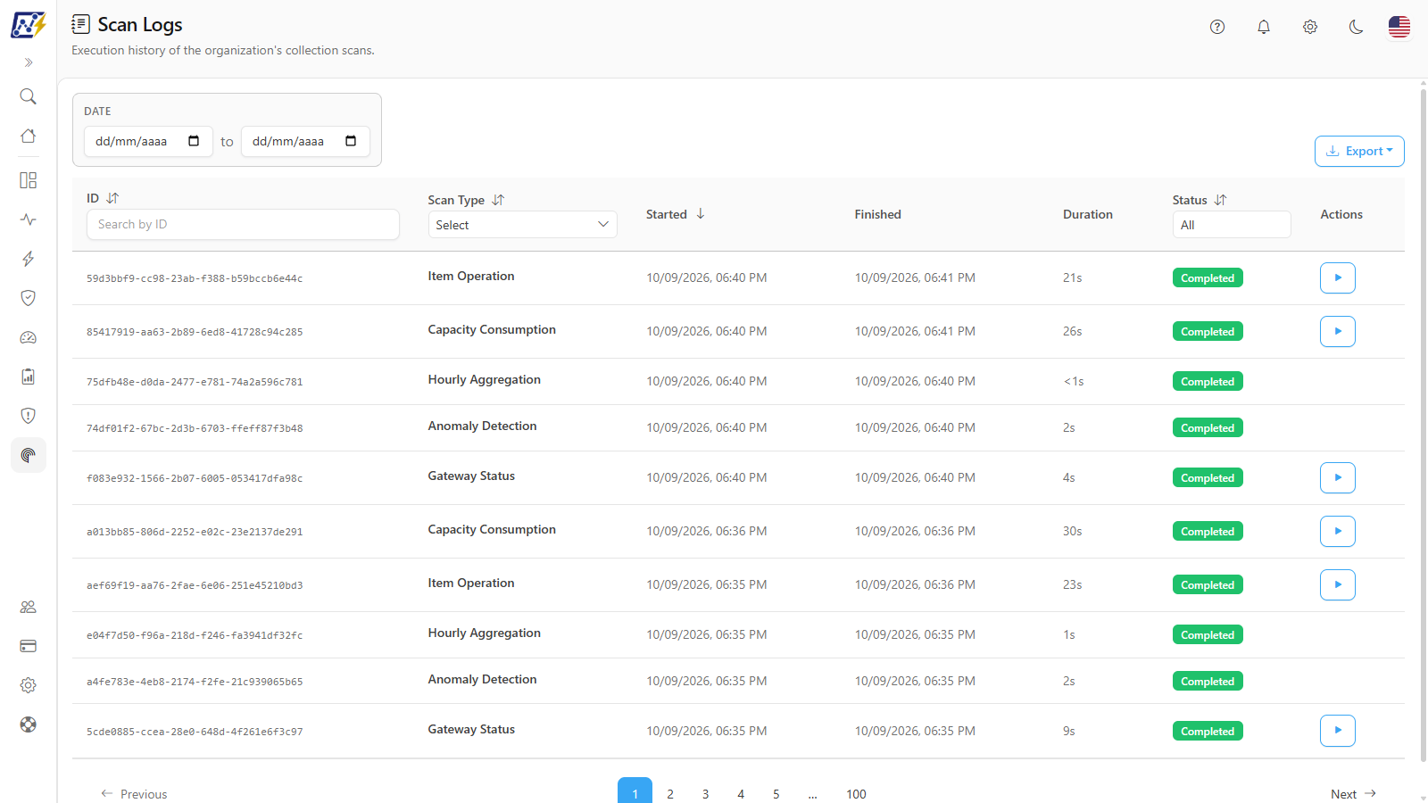The width and height of the screenshot is (1428, 803).
Task: Open the shield exclamation sidebar icon
Action: 29,416
